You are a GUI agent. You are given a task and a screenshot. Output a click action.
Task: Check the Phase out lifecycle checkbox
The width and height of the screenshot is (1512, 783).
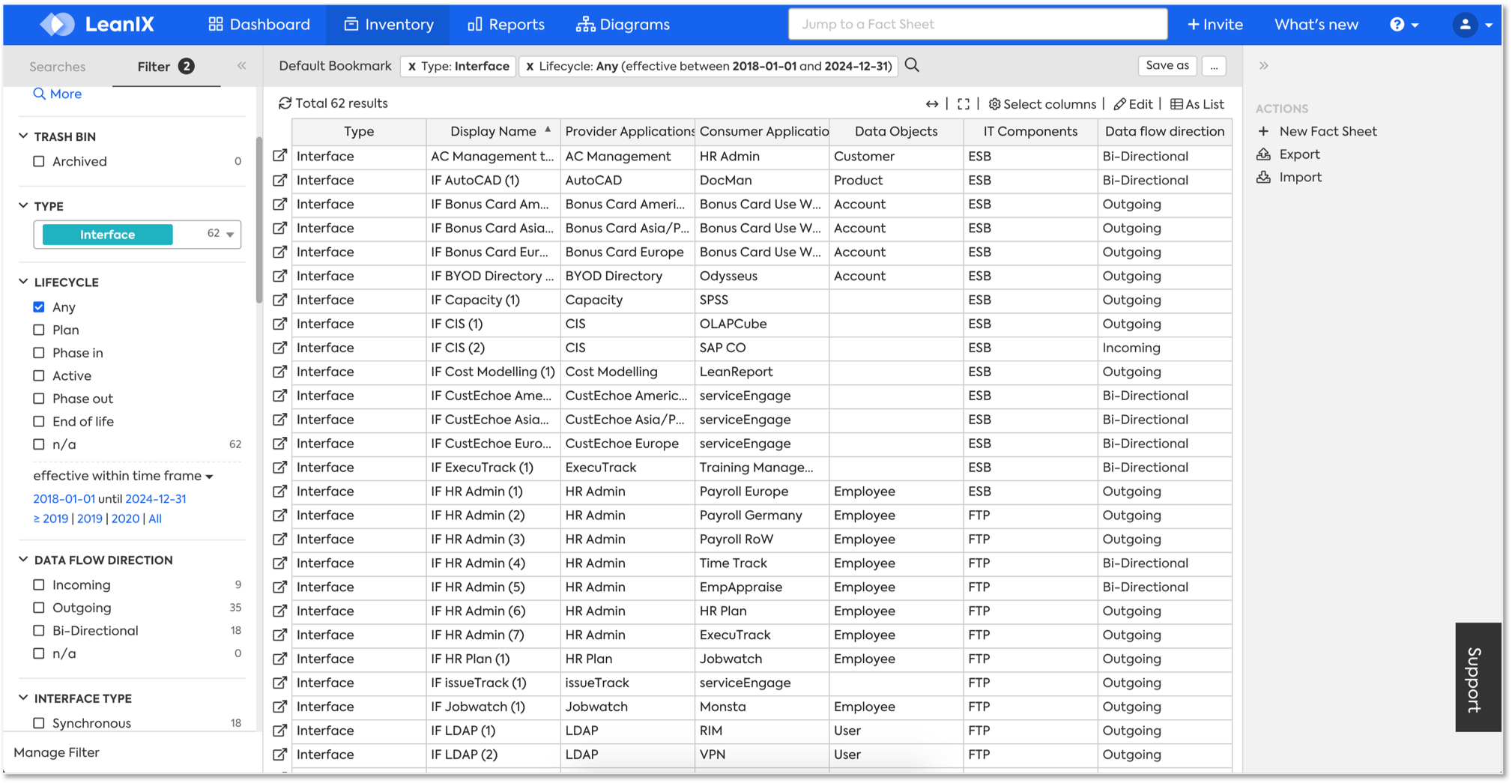tap(39, 399)
